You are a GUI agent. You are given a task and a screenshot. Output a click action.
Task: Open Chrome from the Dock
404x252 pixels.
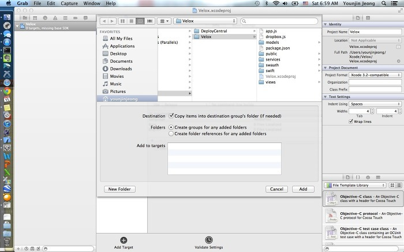point(7,91)
